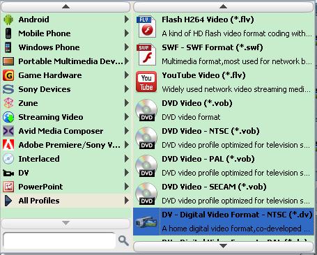The height and width of the screenshot is (255, 317).
Task: Click the SWF format file icon
Action: coord(146,54)
